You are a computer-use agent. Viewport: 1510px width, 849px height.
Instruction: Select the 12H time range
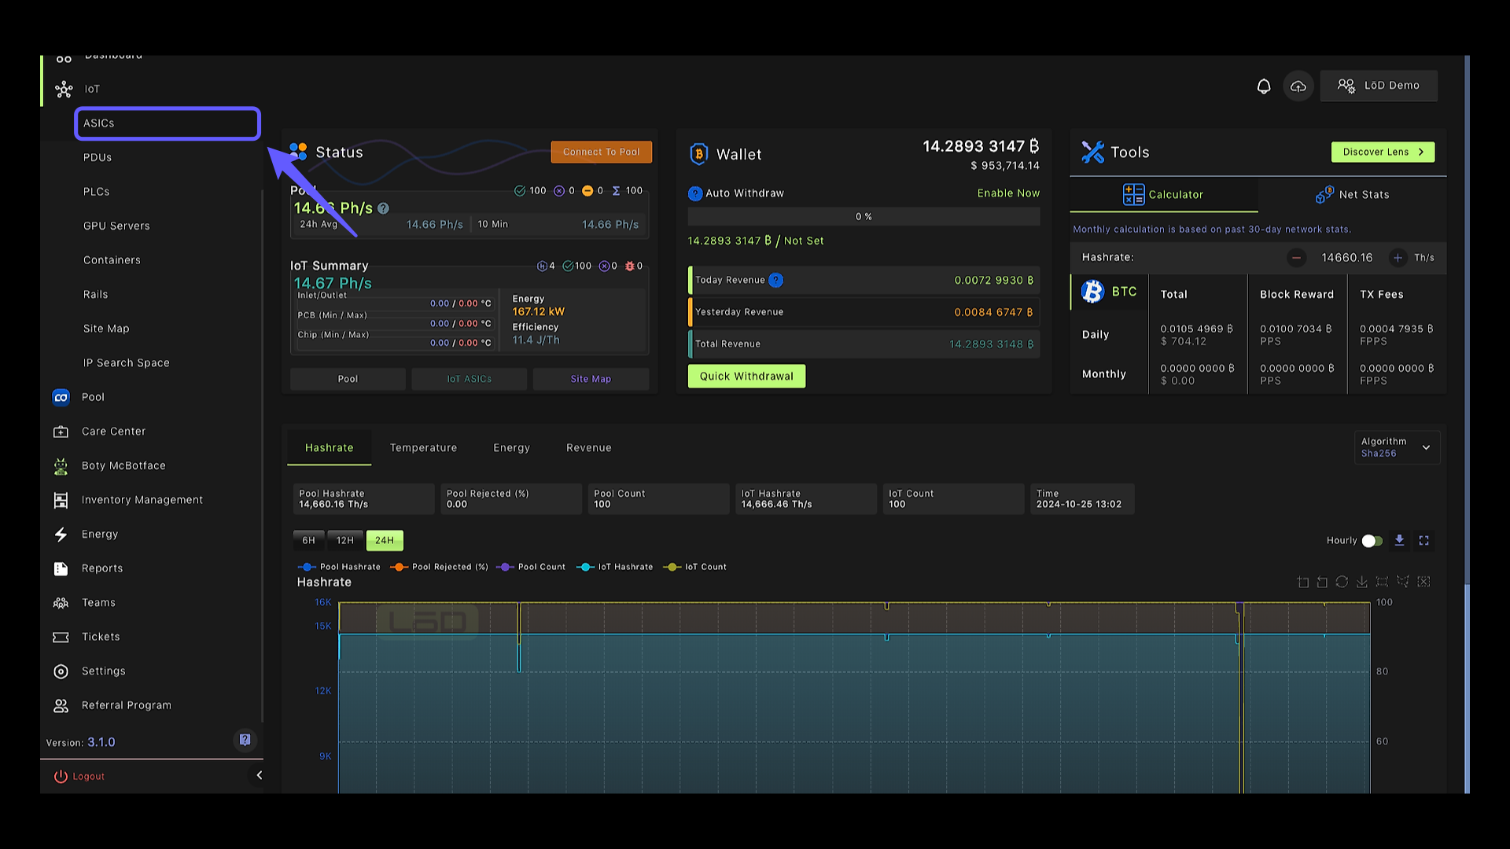coord(344,540)
